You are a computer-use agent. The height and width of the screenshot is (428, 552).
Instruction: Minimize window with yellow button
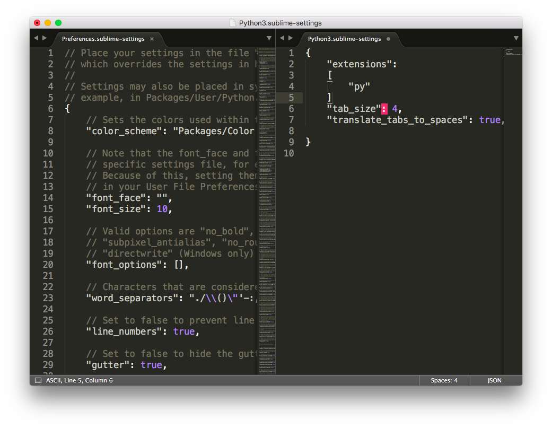[48, 23]
